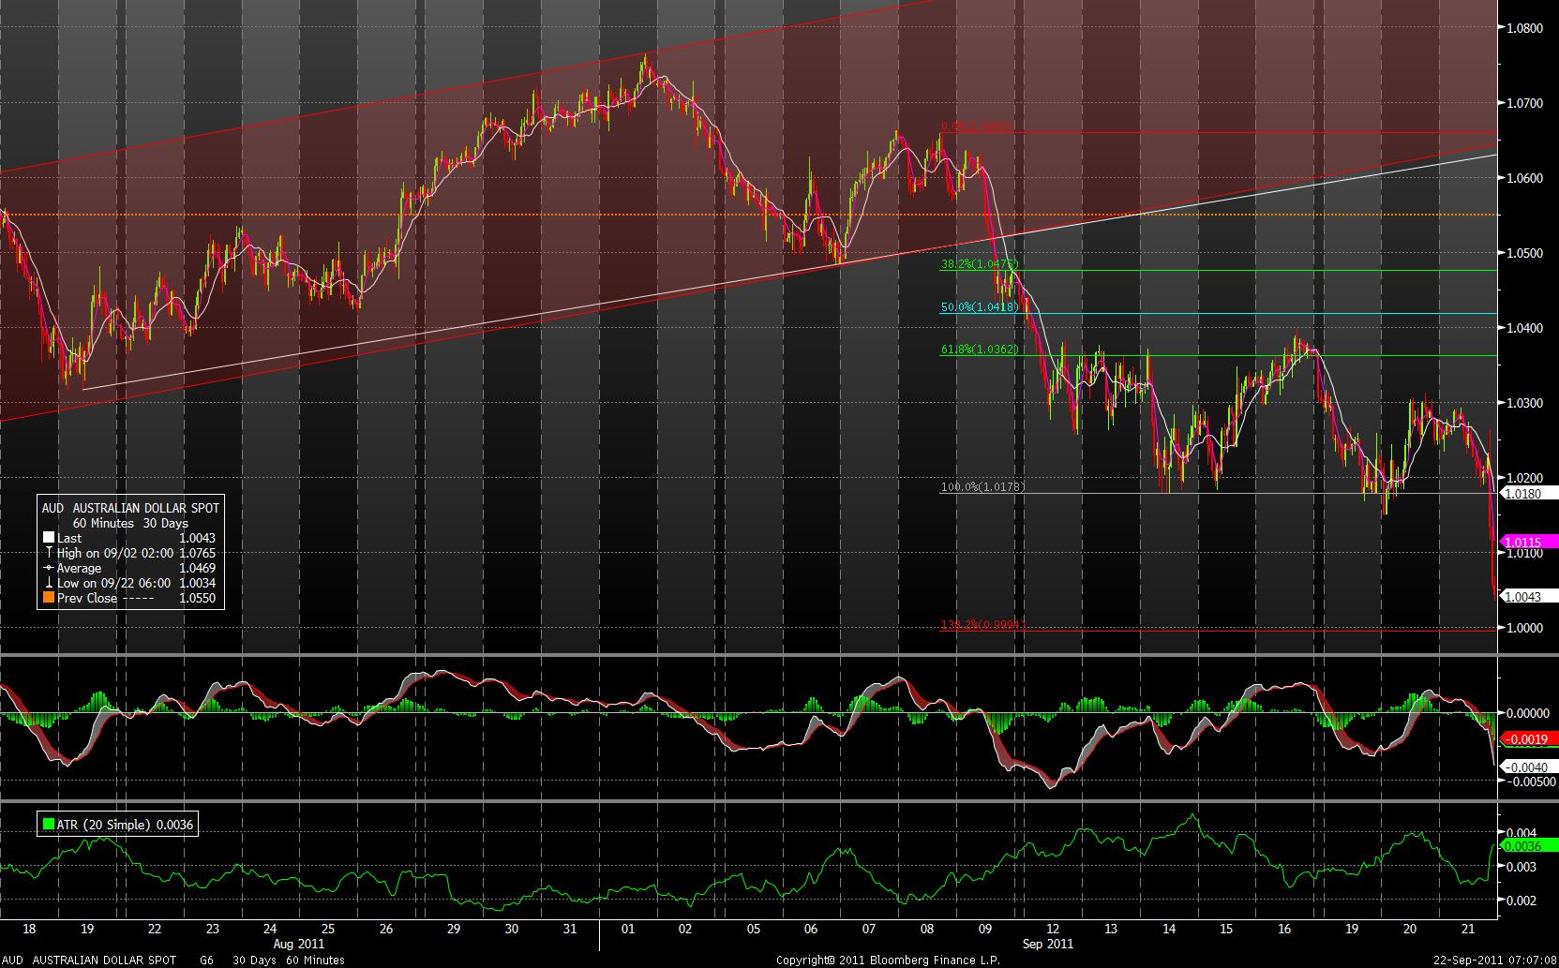Viewport: 1559px width, 968px height.
Task: Click the 0.004 ATR axis label
Action: coord(1520,833)
